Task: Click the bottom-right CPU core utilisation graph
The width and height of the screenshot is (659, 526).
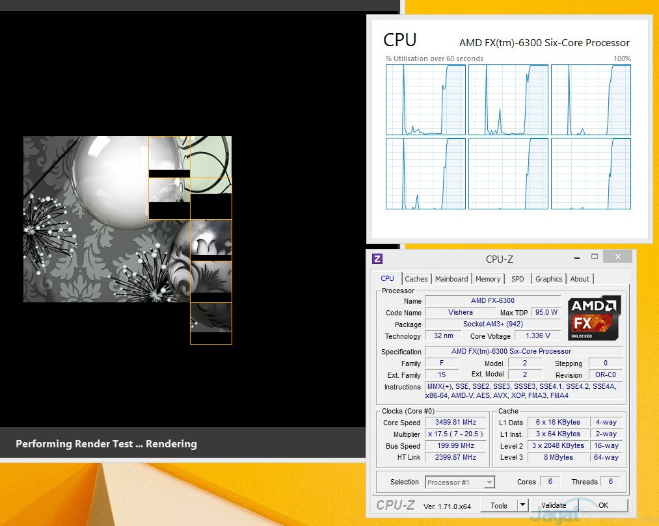Action: 591,174
